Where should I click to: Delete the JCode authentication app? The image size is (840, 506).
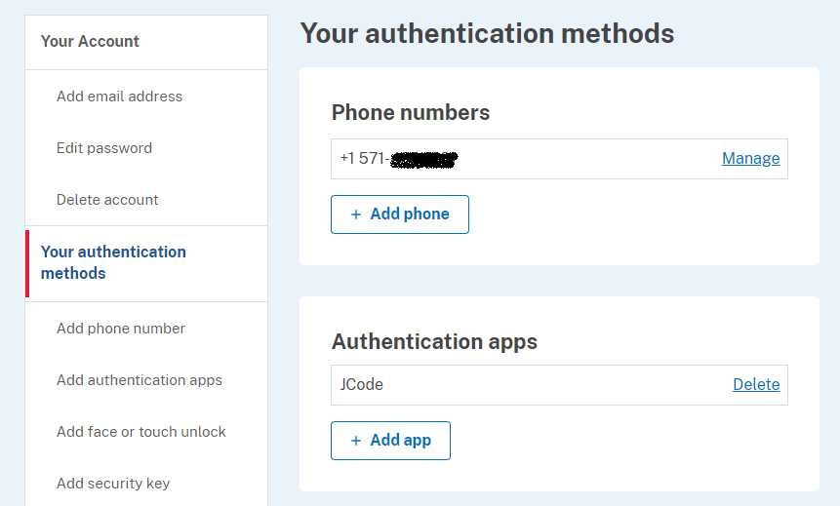[x=756, y=385]
